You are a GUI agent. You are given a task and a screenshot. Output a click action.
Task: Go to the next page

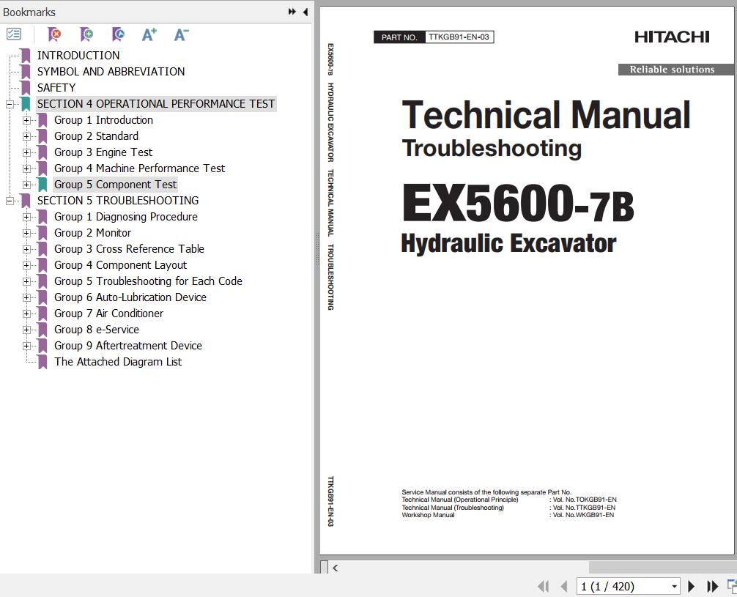[x=691, y=586]
